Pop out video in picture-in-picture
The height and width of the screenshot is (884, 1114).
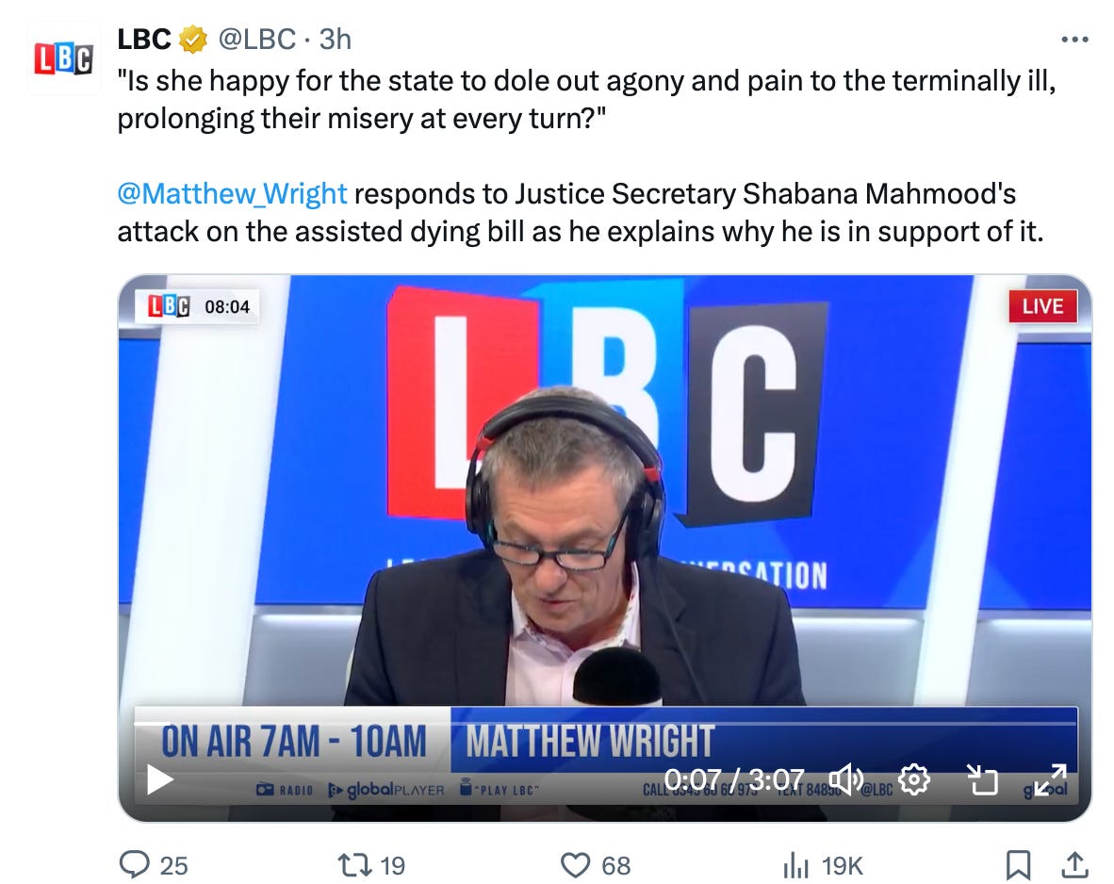[983, 779]
